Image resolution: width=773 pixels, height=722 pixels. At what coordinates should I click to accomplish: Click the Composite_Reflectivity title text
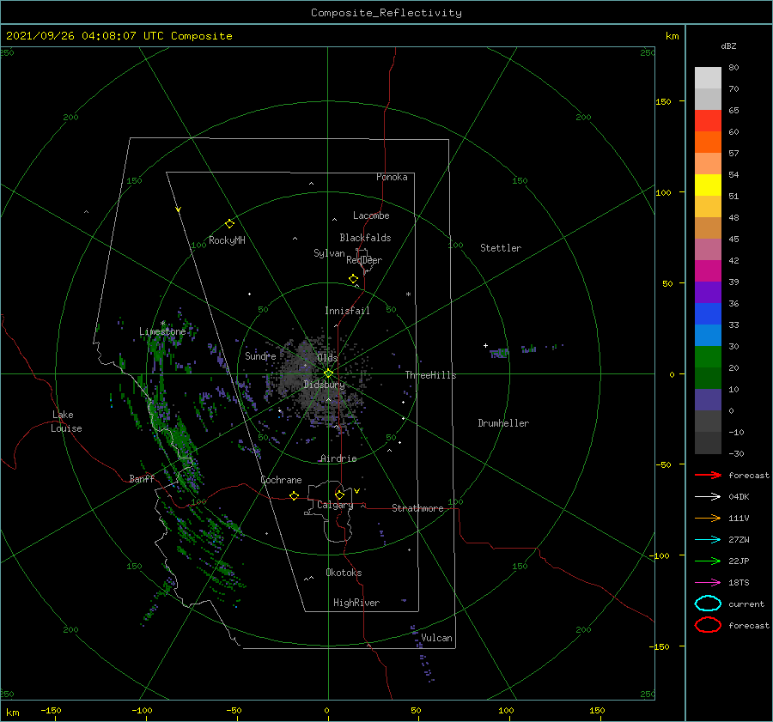(x=386, y=13)
